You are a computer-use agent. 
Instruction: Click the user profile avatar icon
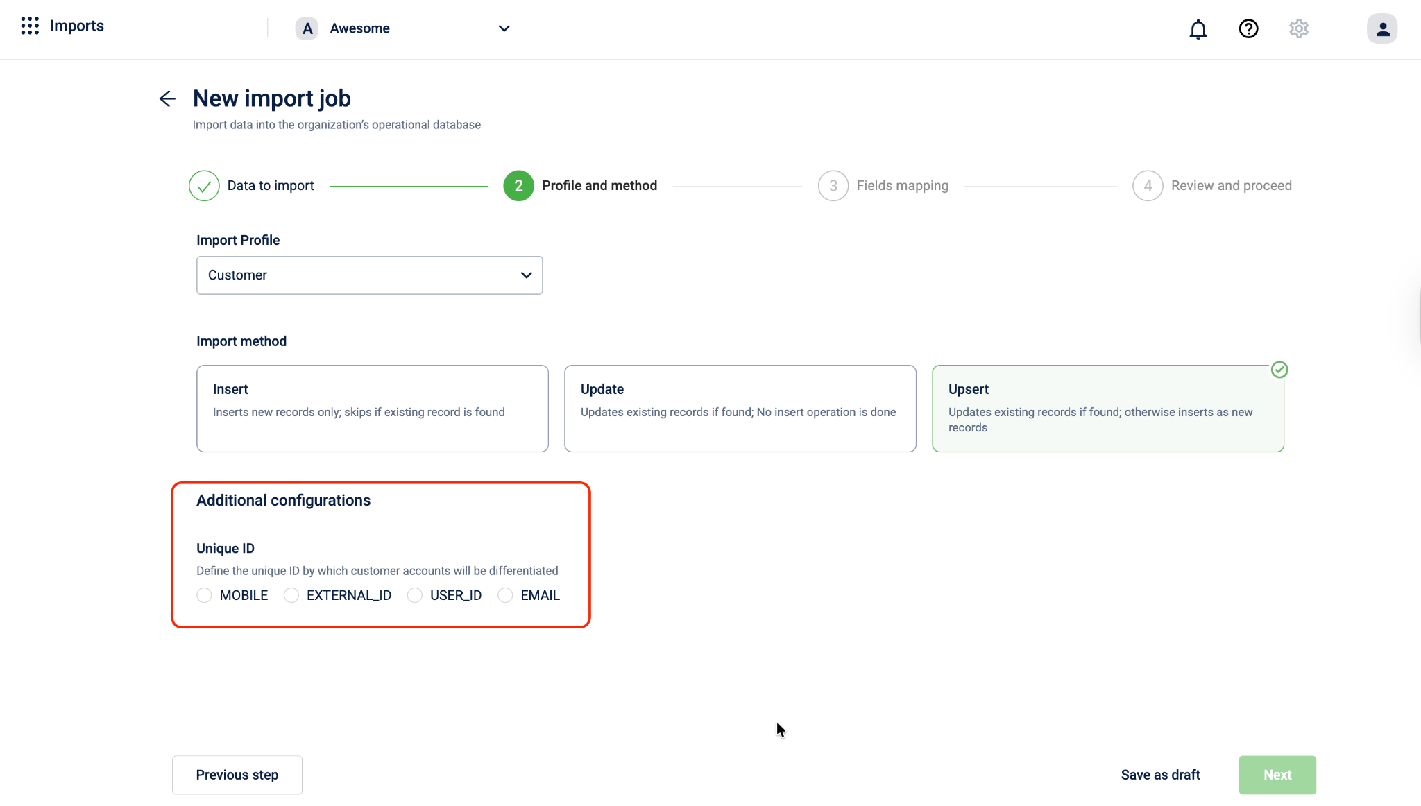1381,29
